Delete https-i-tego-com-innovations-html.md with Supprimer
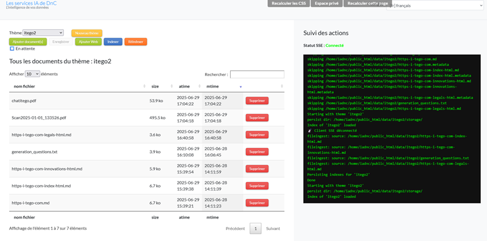The height and width of the screenshot is (241, 487). [x=257, y=169]
